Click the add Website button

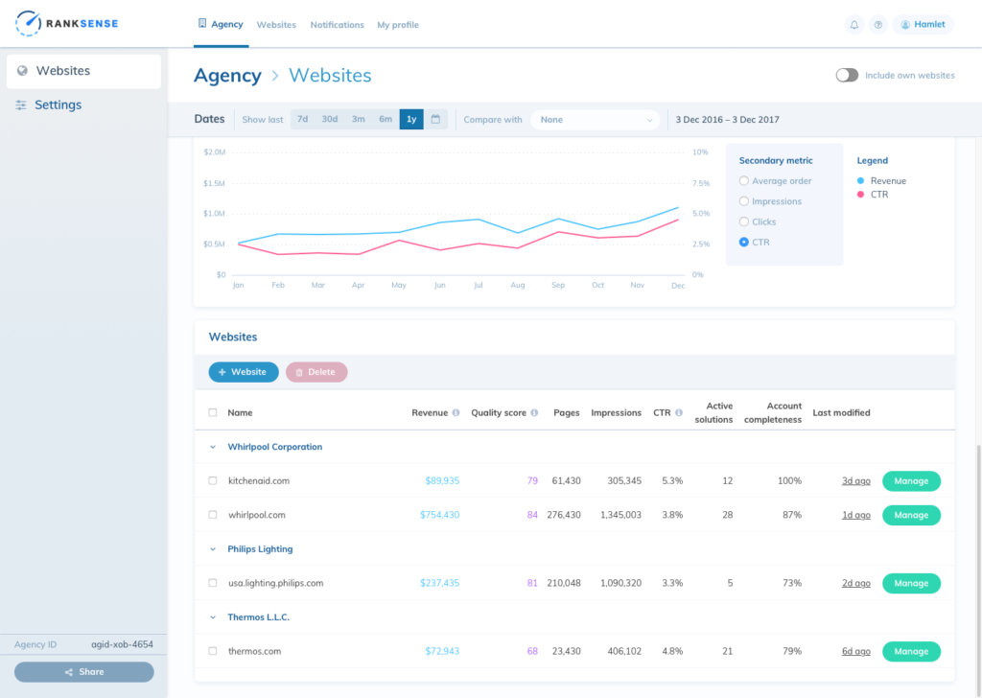244,372
